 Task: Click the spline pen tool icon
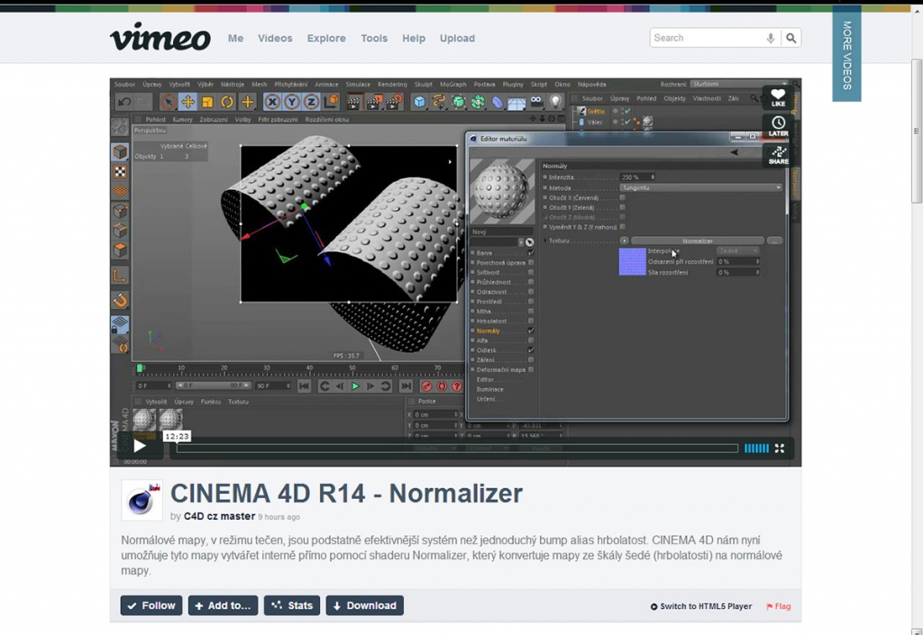pos(439,103)
